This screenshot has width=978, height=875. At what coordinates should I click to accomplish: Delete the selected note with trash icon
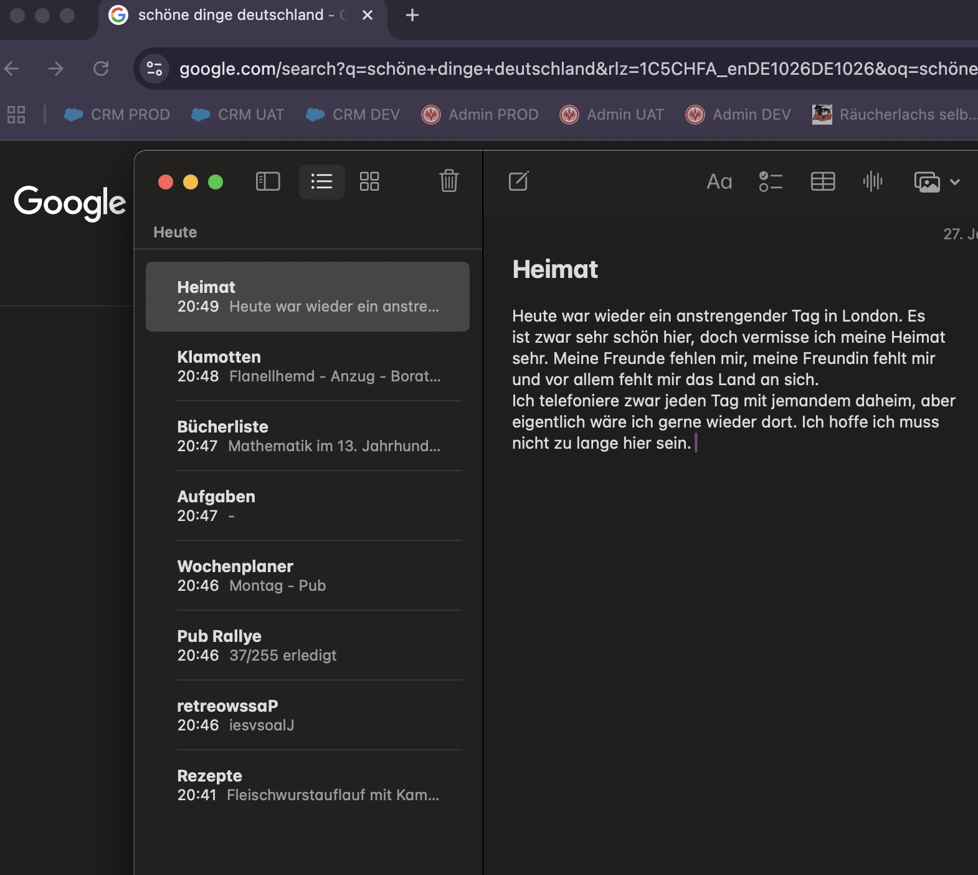(x=449, y=181)
